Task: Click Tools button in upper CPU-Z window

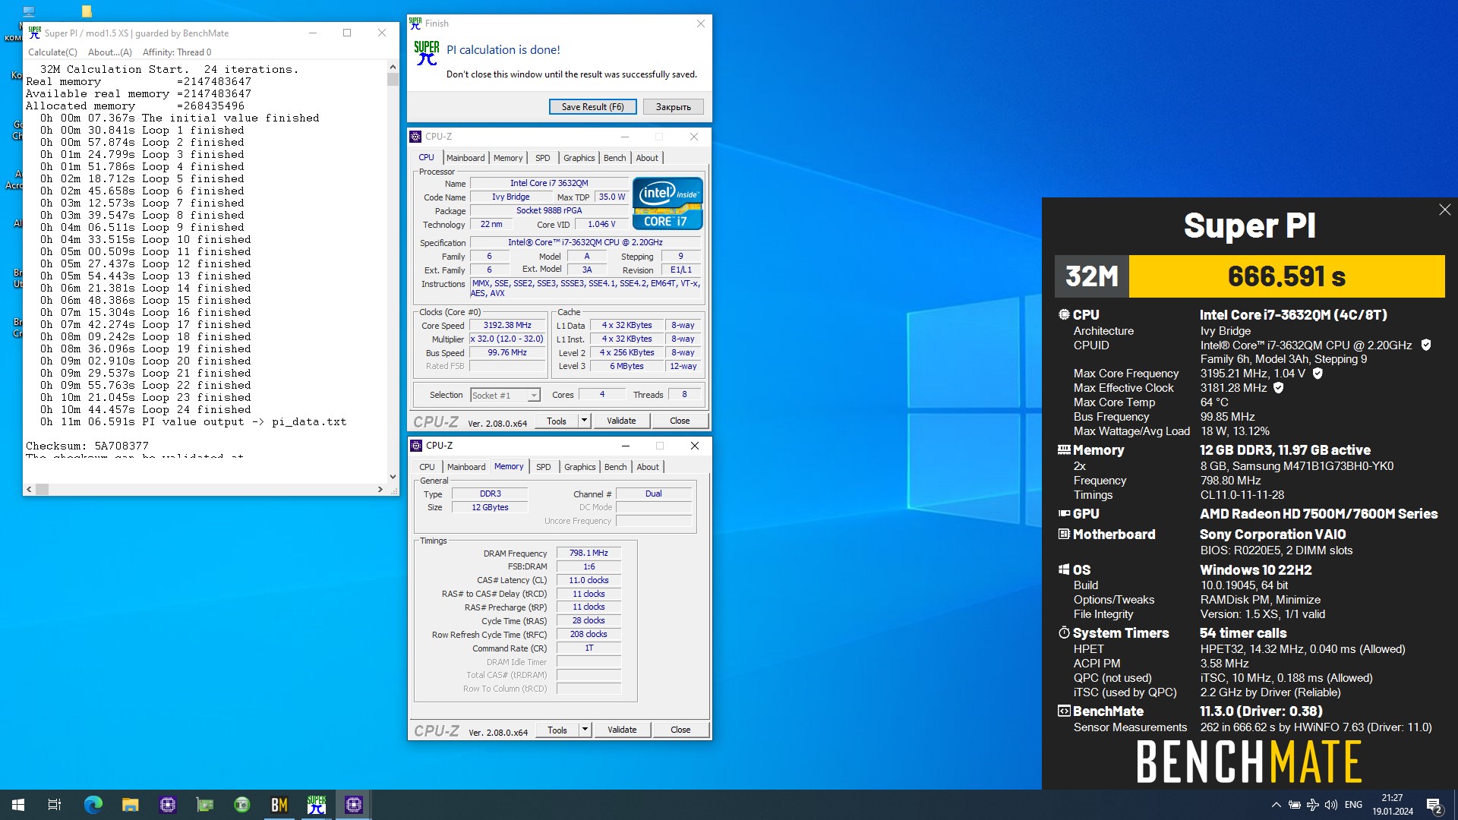Action: pos(557,421)
